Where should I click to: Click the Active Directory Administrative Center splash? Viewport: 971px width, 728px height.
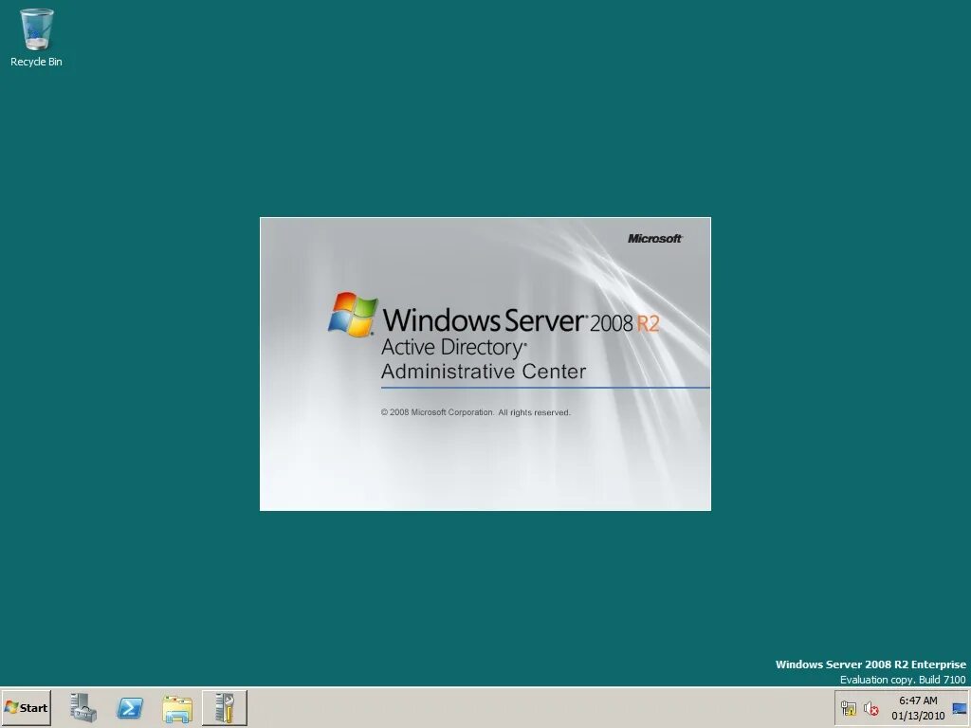tap(485, 364)
